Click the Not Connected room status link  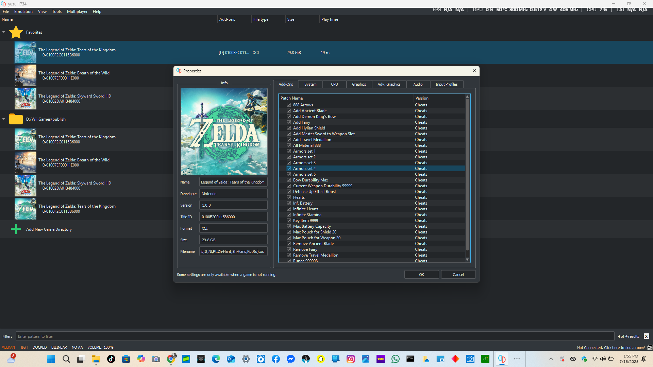click(x=611, y=348)
